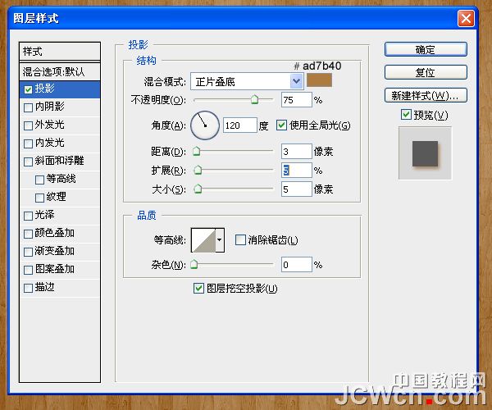Select the 外发光 style row label
This screenshot has width=492, height=410.
click(49, 125)
